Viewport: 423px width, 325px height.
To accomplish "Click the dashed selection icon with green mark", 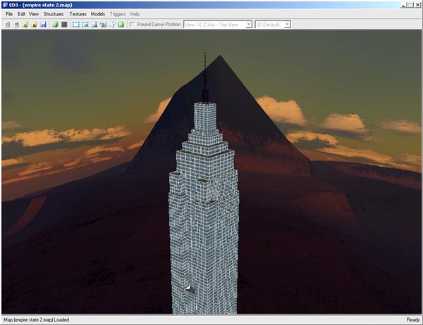I will coord(85,25).
